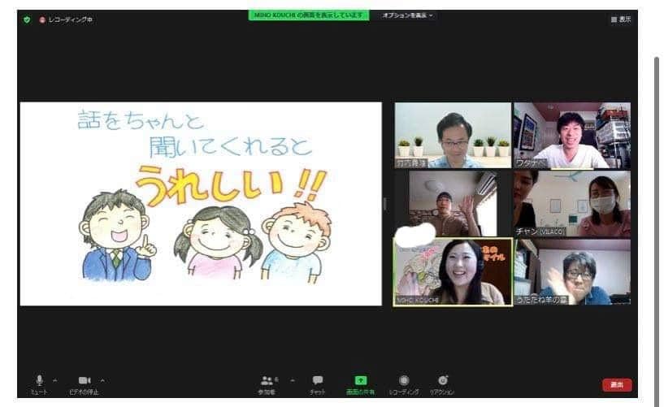Viewport: 664px width, 407px height.
Task: Click the green screen-sharing notification banner
Action: [308, 15]
